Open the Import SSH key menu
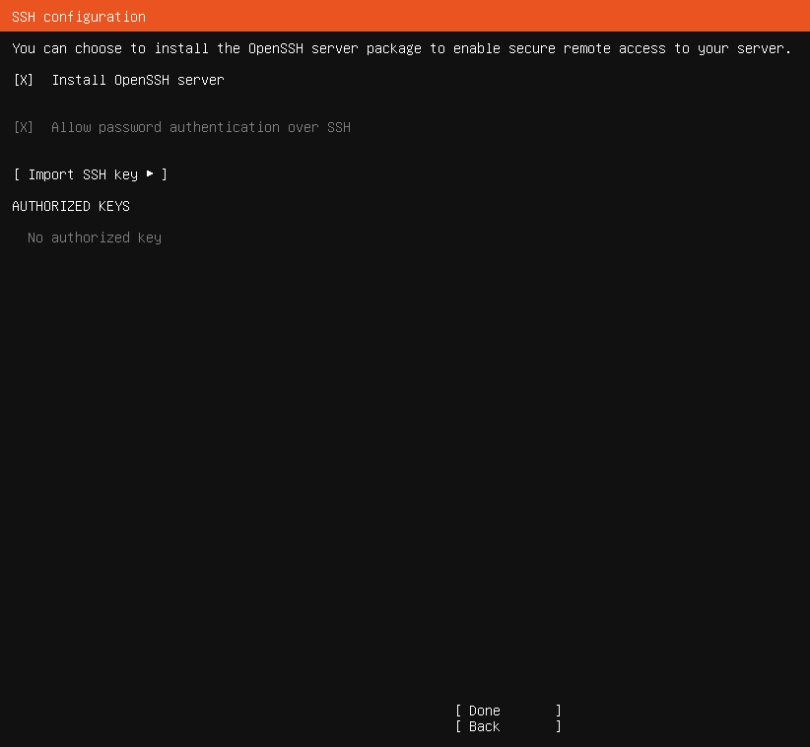This screenshot has height=747, width=810. [x=91, y=174]
